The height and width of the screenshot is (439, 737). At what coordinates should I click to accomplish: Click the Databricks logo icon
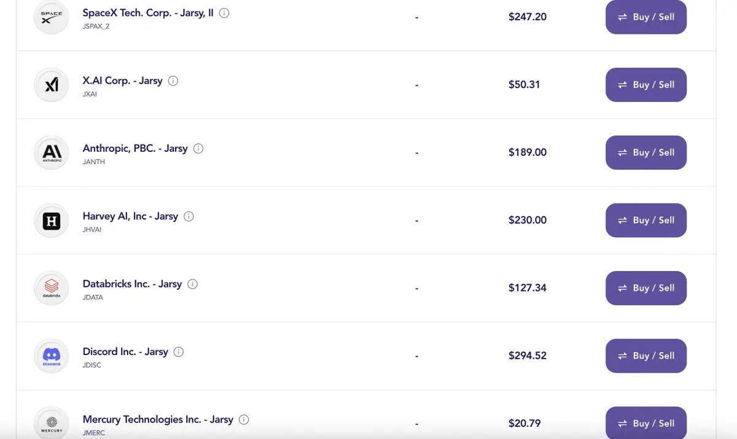[52, 288]
